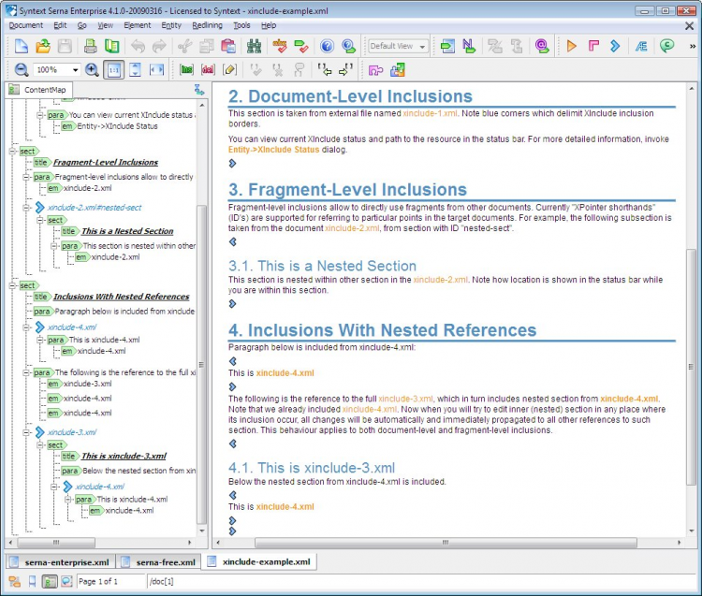Click the Open Document folder icon

[x=43, y=46]
